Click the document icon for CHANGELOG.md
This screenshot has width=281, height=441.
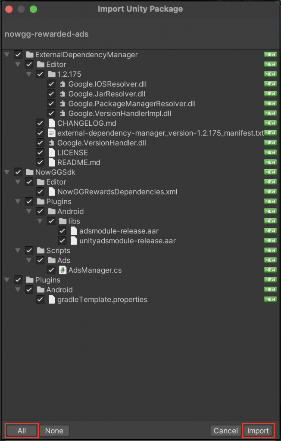point(52,123)
